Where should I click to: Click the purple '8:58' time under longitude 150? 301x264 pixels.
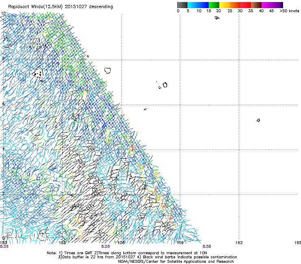(4, 247)
